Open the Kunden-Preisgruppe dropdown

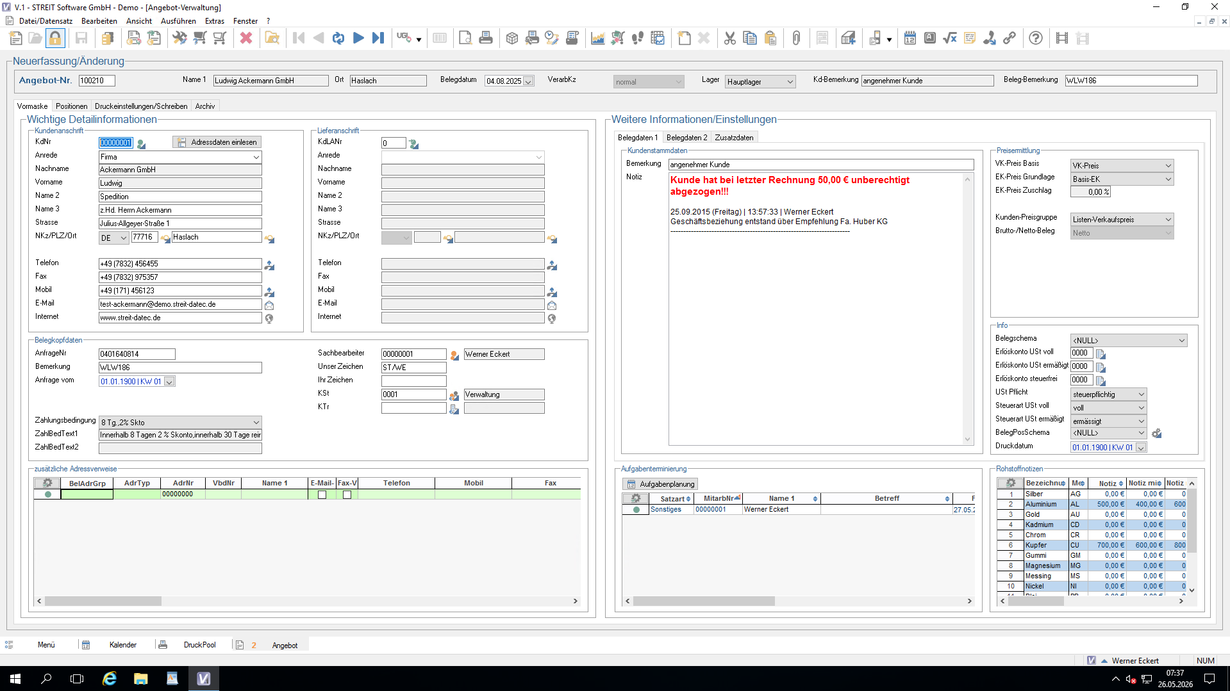click(1168, 220)
